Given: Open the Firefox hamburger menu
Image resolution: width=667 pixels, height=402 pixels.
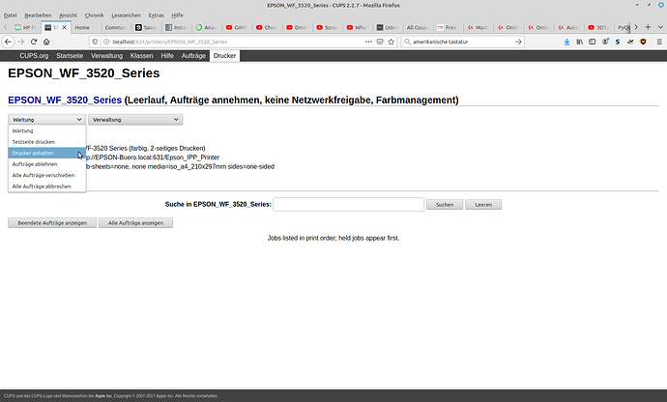Looking at the screenshot, I should tap(659, 42).
